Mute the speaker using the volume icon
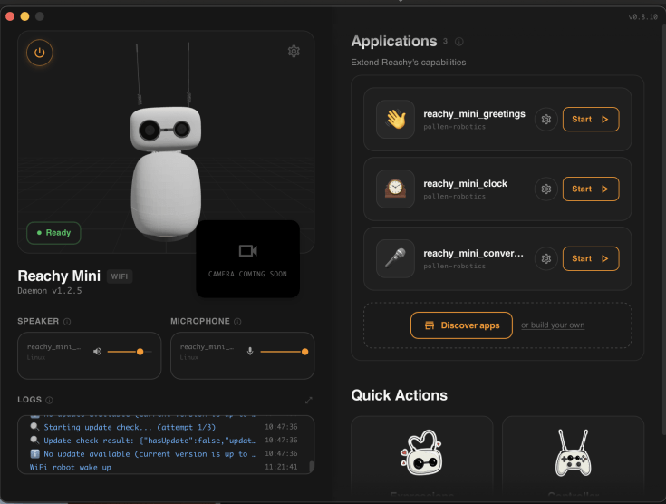 pos(97,351)
